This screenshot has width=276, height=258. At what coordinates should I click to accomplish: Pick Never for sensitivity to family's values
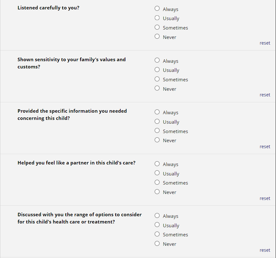pyautogui.click(x=157, y=88)
